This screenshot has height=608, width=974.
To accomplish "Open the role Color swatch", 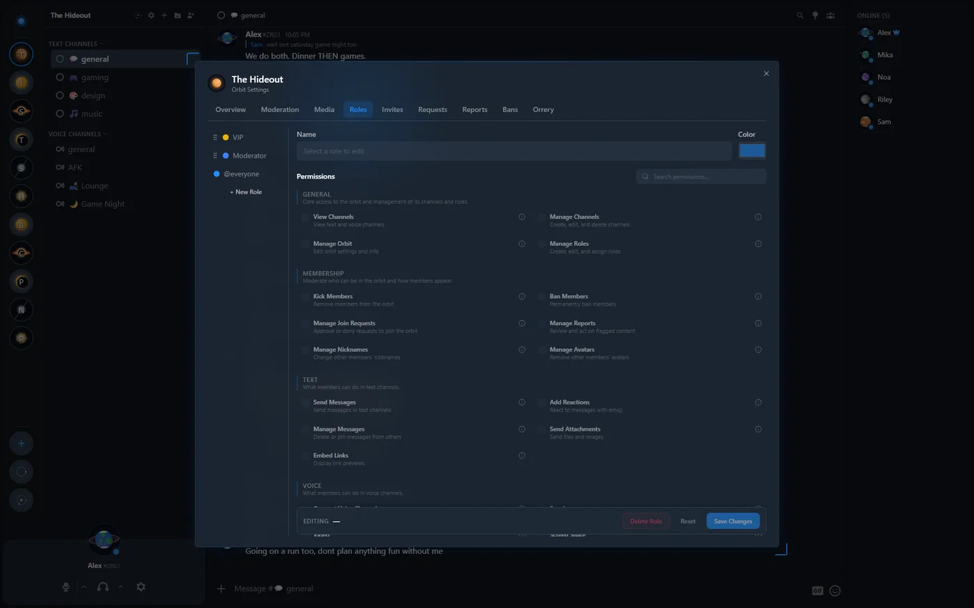I will pos(752,151).
